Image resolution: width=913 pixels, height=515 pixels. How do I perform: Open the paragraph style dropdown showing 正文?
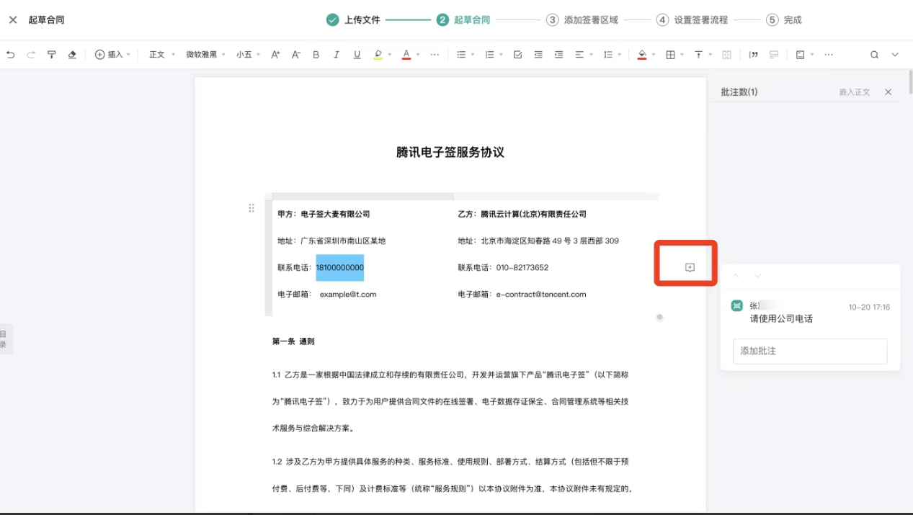pos(157,54)
